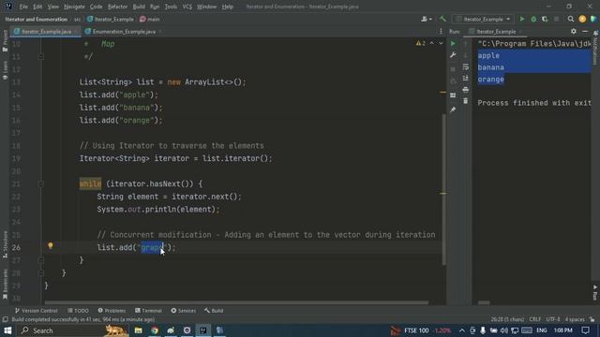Open the Tools menu
Screen dimensions: 600x337
point(171,7)
